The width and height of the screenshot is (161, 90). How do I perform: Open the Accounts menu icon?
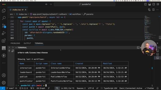pos(4,75)
